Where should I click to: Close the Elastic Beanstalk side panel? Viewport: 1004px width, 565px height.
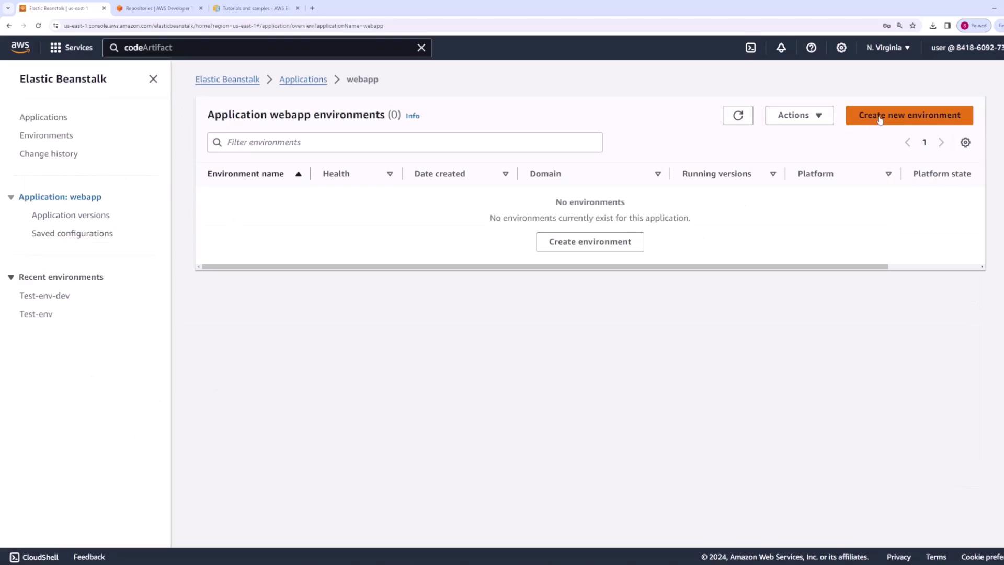[153, 79]
